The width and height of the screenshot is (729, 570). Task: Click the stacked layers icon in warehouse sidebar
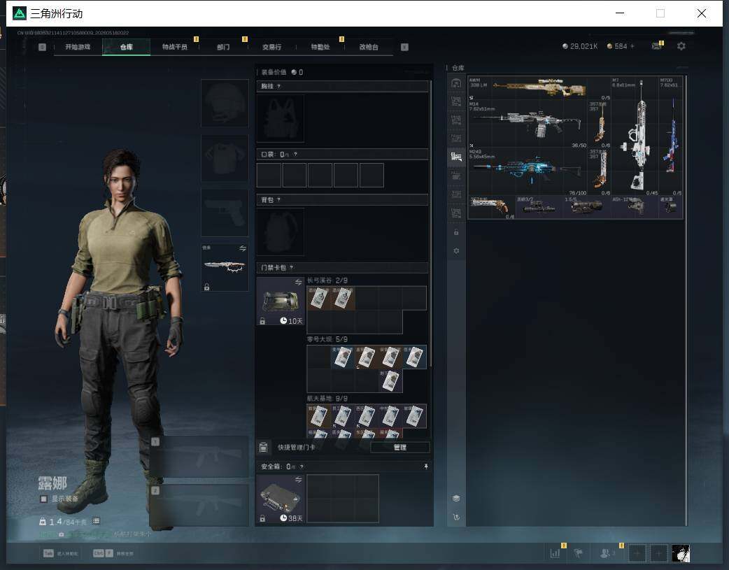(x=456, y=498)
